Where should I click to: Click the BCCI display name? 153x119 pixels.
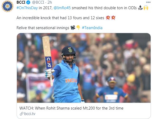click(21, 2)
